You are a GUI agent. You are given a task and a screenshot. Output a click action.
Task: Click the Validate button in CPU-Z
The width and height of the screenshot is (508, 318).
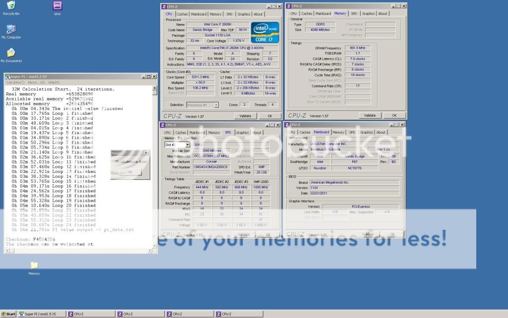247,115
